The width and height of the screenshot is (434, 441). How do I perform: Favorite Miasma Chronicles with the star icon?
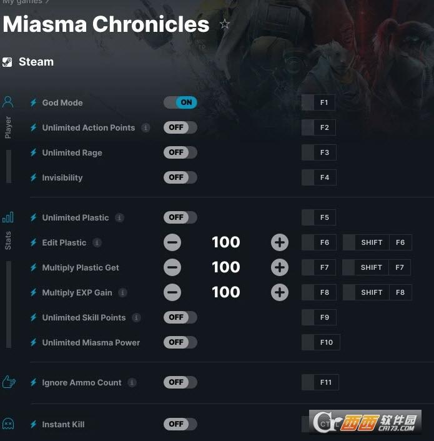coord(224,24)
